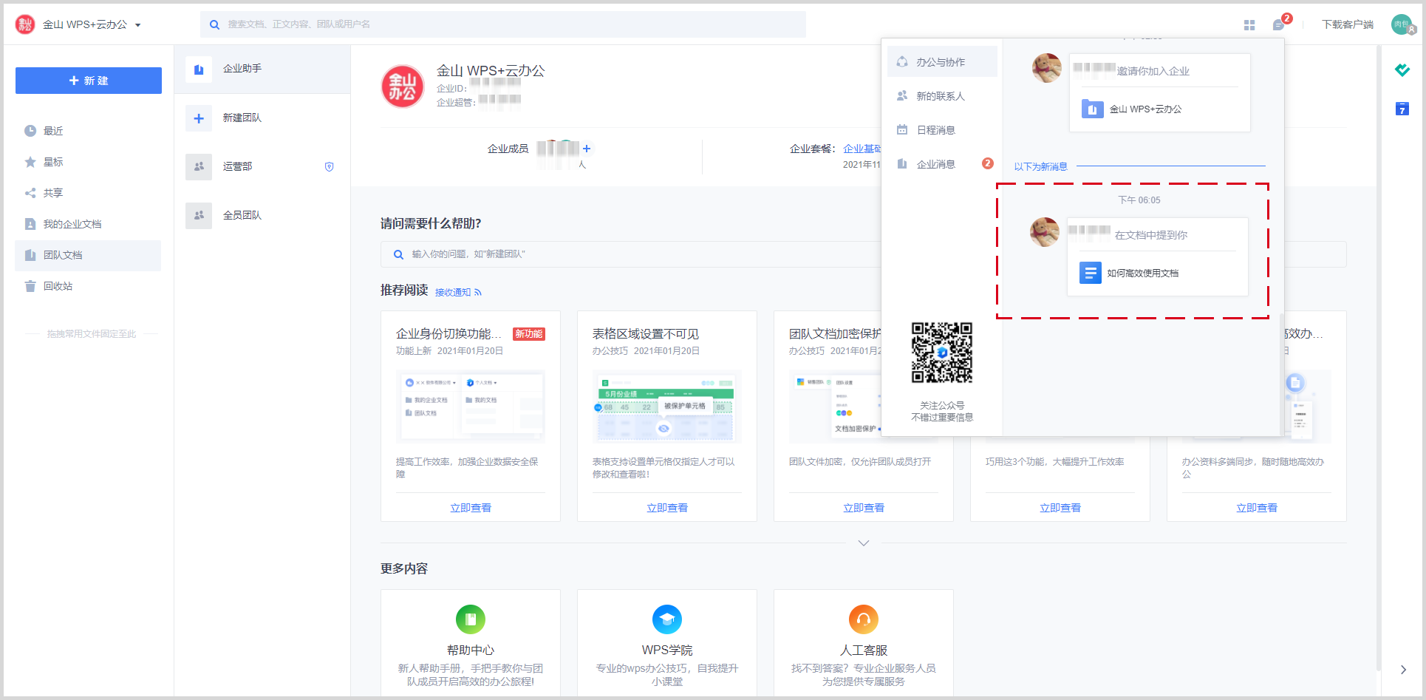The height and width of the screenshot is (700, 1426).
Task: Click 新建团队 plus icon
Action: coord(199,118)
